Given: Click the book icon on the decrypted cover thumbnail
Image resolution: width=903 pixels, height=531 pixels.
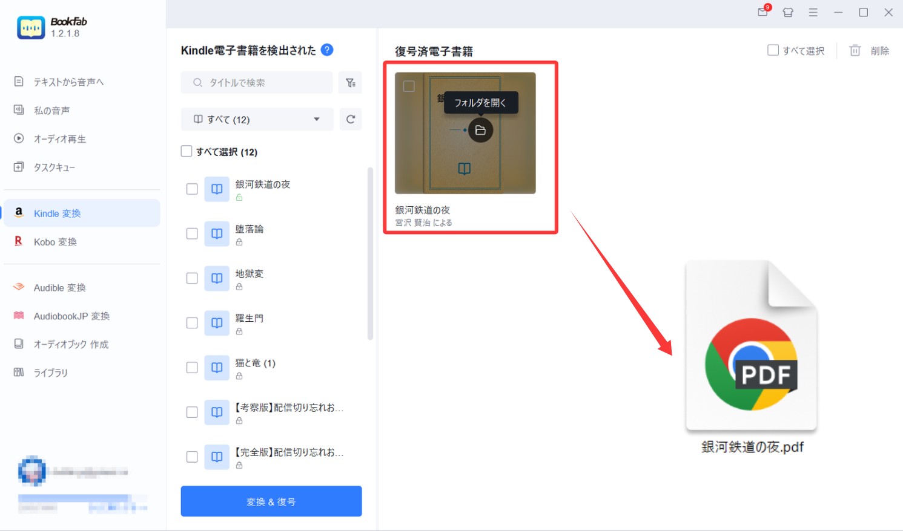Looking at the screenshot, I should pyautogui.click(x=463, y=169).
